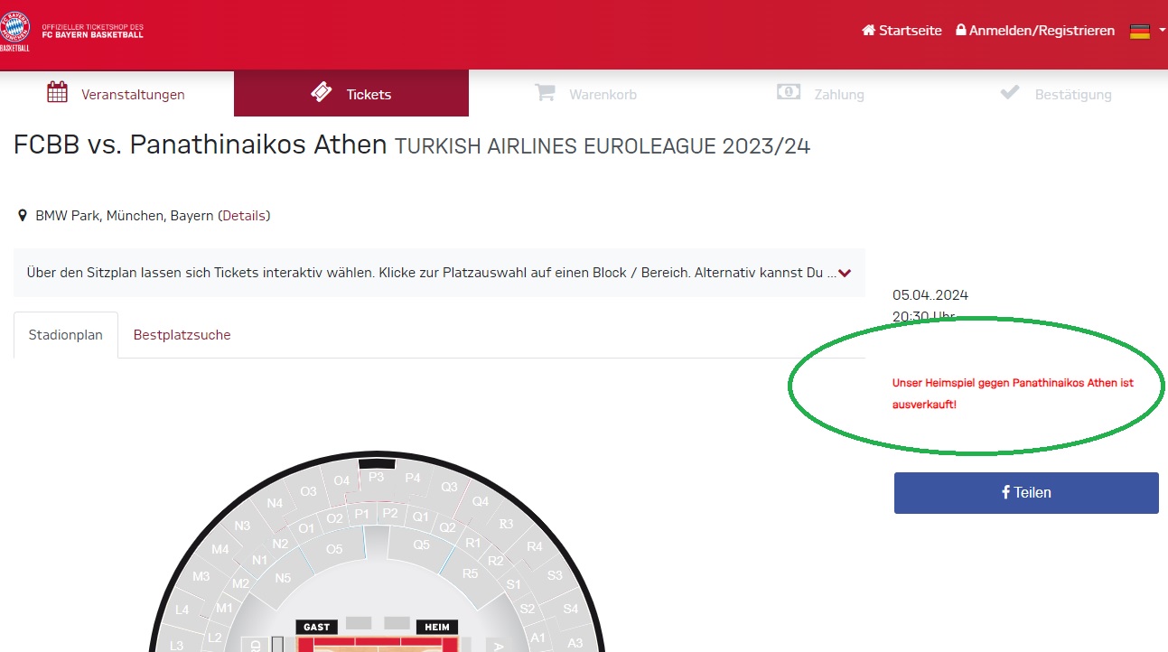The image size is (1168, 652).
Task: Choose seating block S3
Action: click(x=555, y=575)
